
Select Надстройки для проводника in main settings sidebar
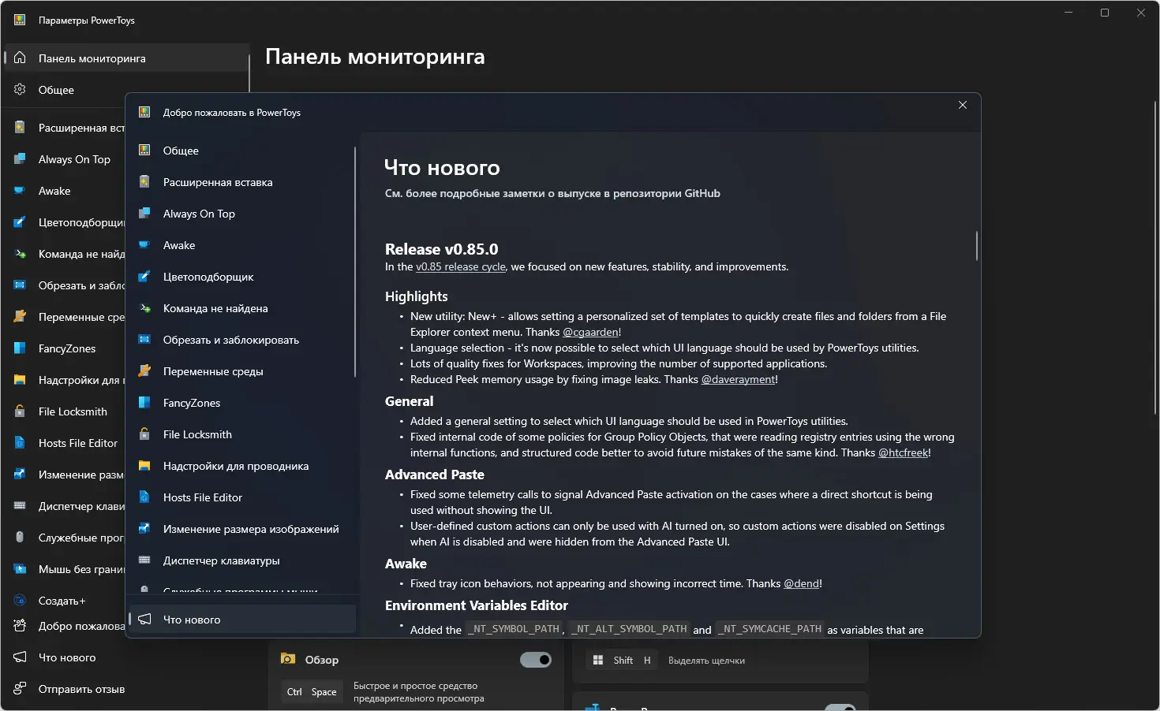tap(65, 380)
